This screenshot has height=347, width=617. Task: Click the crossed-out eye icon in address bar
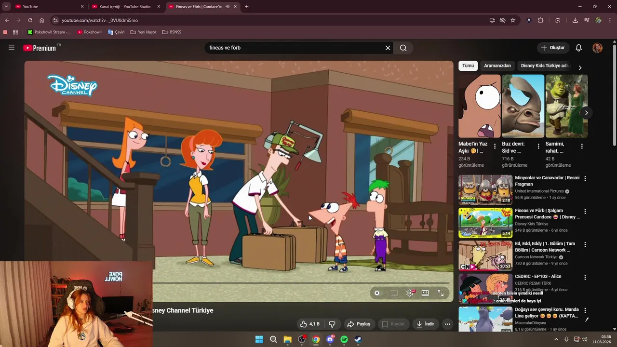(x=503, y=20)
